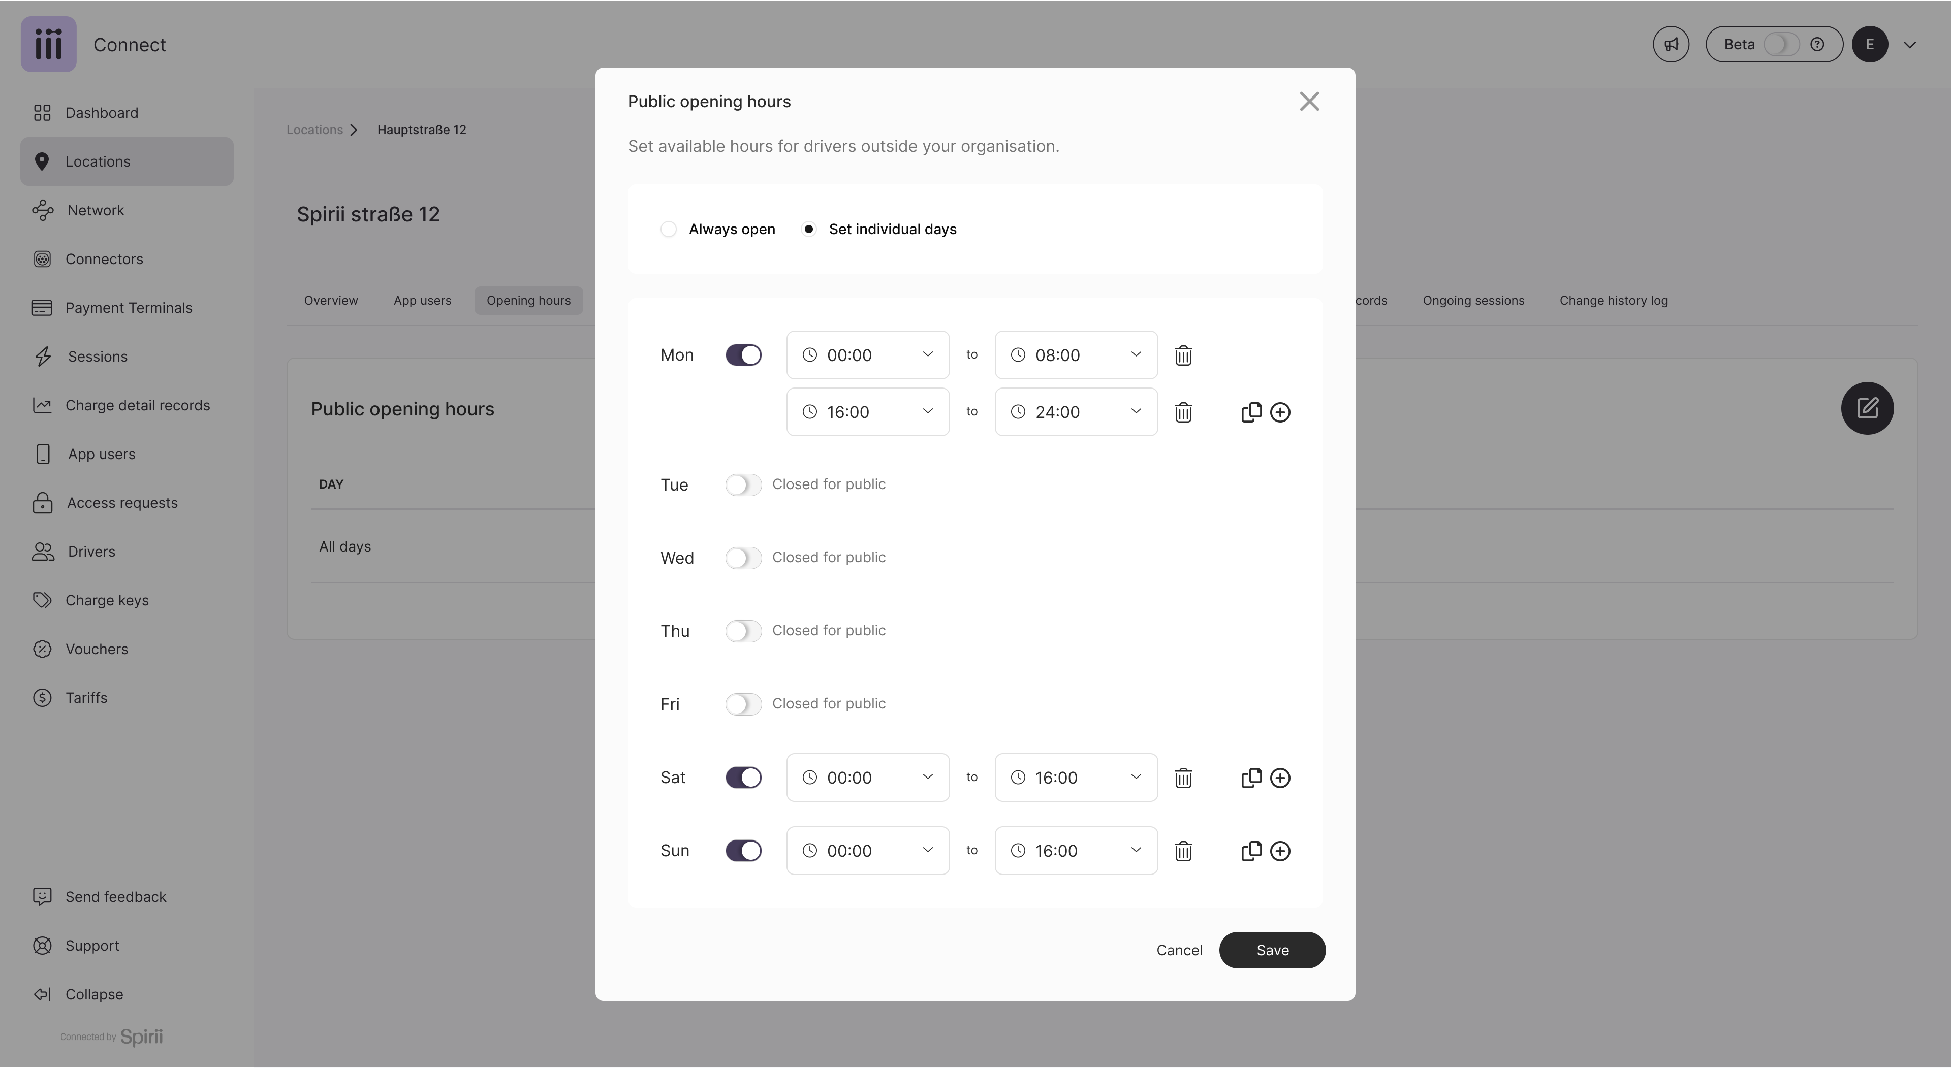Cancel the opening hours dialog
This screenshot has width=1951, height=1068.
click(x=1179, y=950)
